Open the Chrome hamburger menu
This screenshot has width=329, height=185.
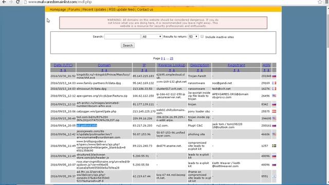(x=326, y=2)
